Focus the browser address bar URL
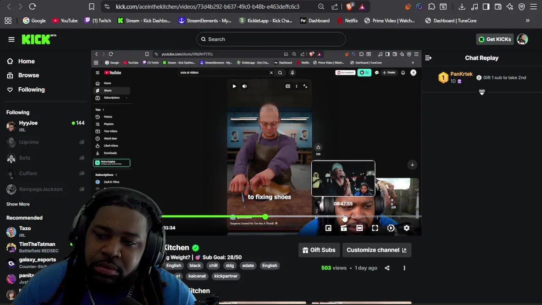 click(x=207, y=6)
